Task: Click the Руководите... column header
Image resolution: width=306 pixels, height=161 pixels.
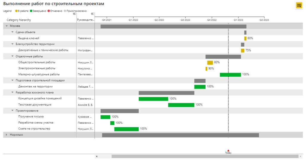Action: point(86,20)
